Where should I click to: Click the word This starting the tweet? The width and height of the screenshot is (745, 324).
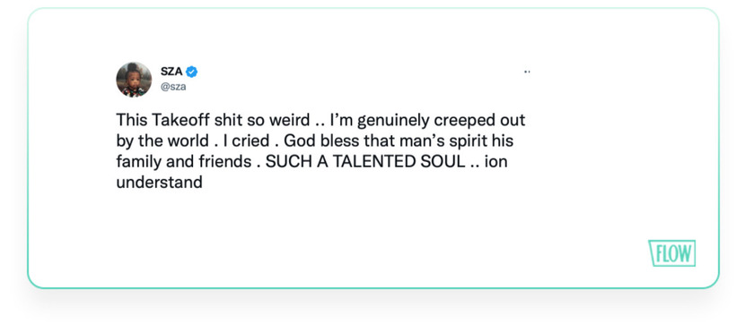(x=132, y=120)
